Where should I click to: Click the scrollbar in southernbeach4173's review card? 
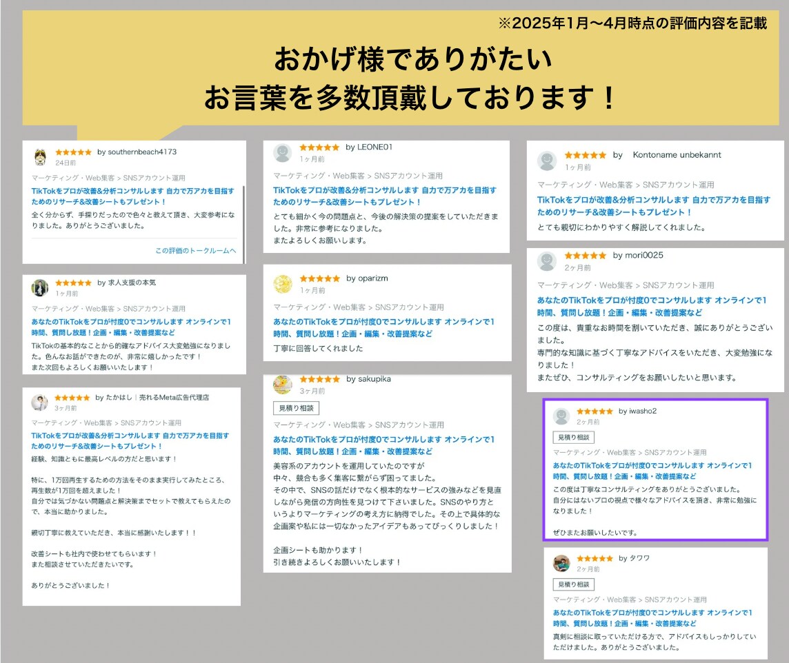coord(243,224)
